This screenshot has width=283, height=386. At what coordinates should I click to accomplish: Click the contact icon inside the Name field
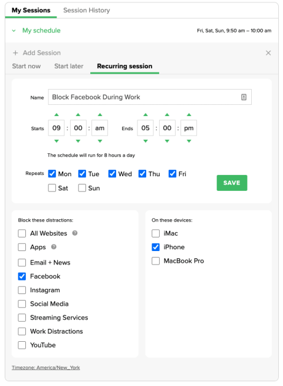[x=243, y=97]
